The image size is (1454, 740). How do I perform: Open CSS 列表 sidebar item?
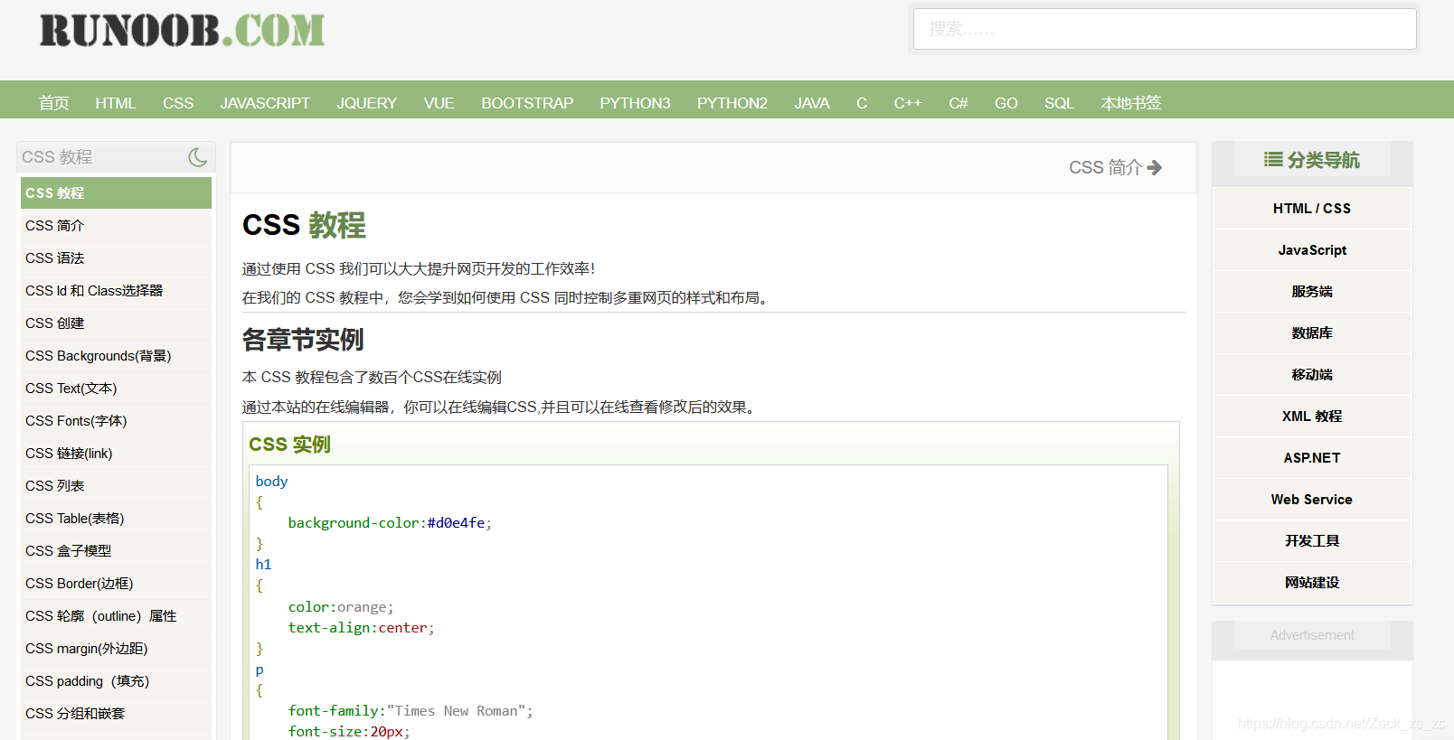coord(116,486)
